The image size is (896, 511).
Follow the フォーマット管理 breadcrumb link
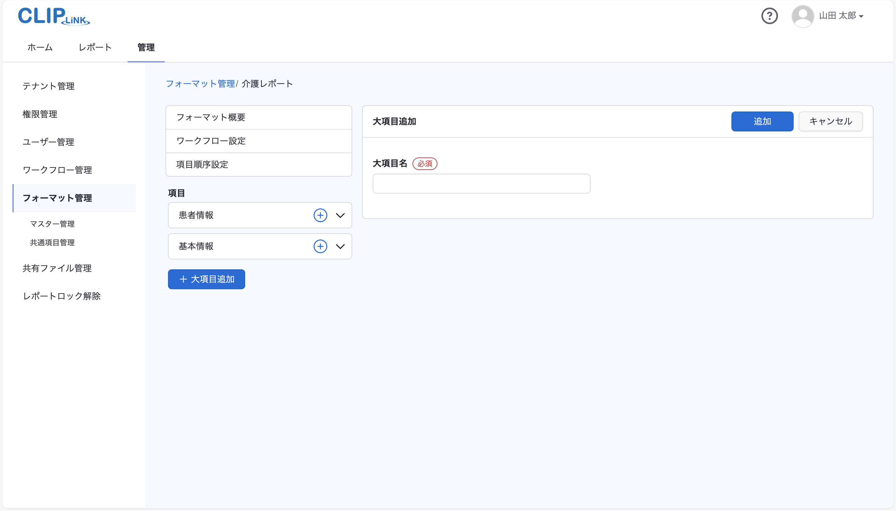200,84
